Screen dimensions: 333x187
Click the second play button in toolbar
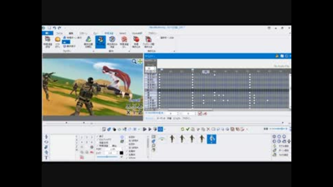150,129
